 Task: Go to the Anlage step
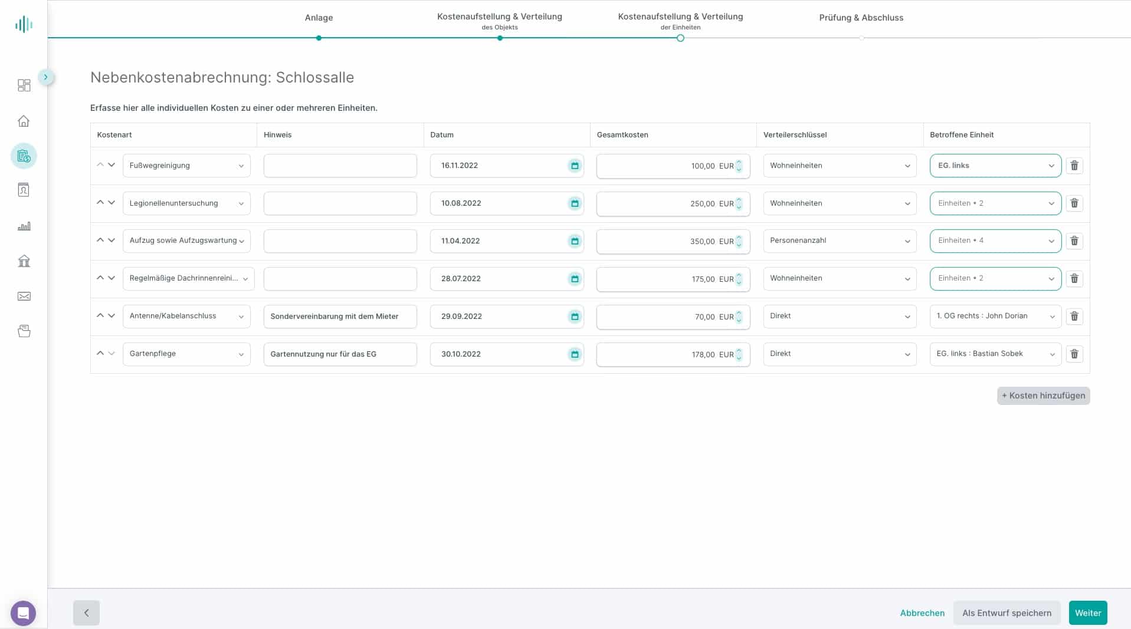click(319, 18)
